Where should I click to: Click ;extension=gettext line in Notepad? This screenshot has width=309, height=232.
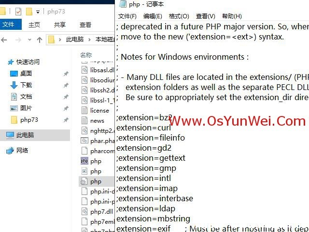[151, 158]
